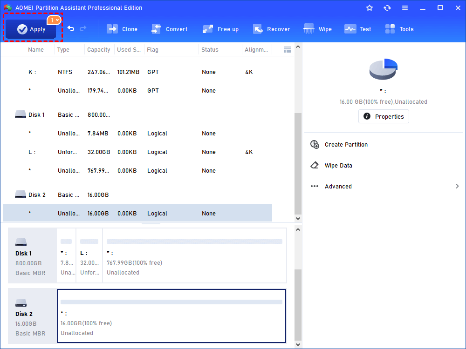Select Disk 1 header in disk map
The width and height of the screenshot is (466, 349).
point(32,255)
